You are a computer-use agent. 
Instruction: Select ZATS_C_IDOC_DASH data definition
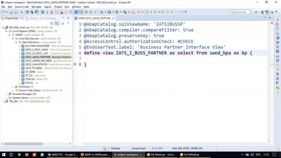[x=36, y=50]
